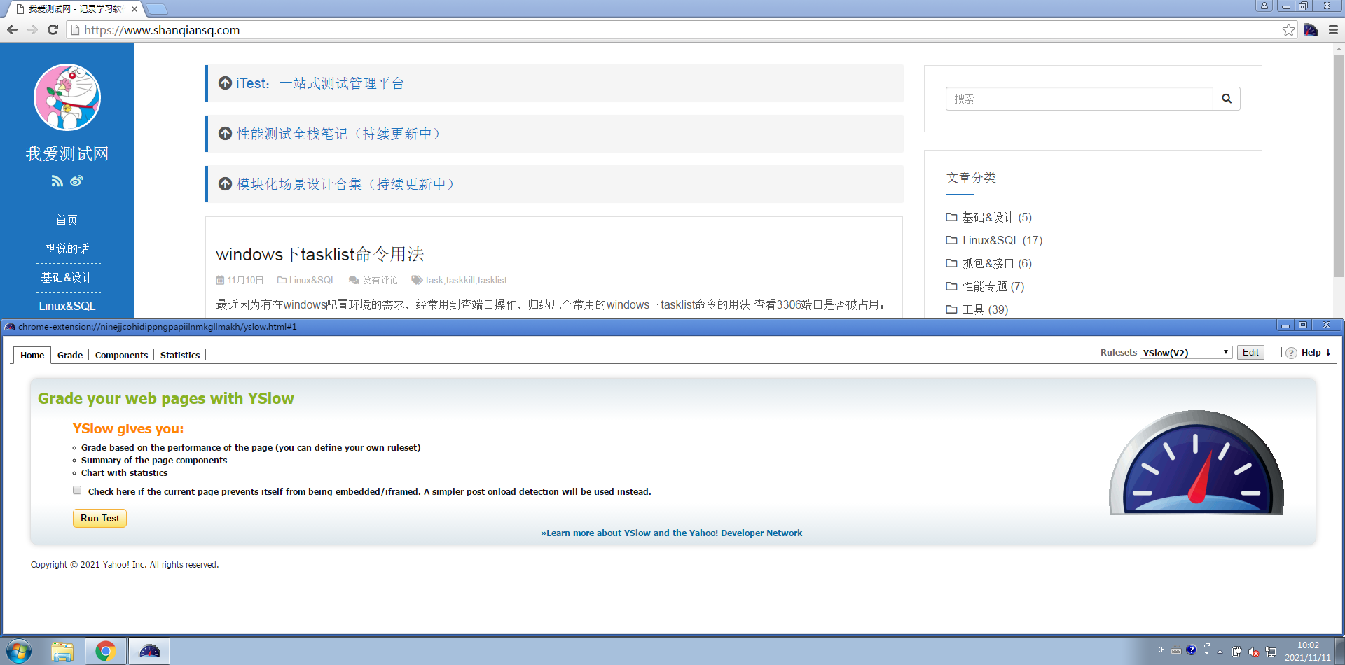Select the 我爱测试网 browser tab
Viewport: 1345px width, 665px height.
click(x=75, y=9)
